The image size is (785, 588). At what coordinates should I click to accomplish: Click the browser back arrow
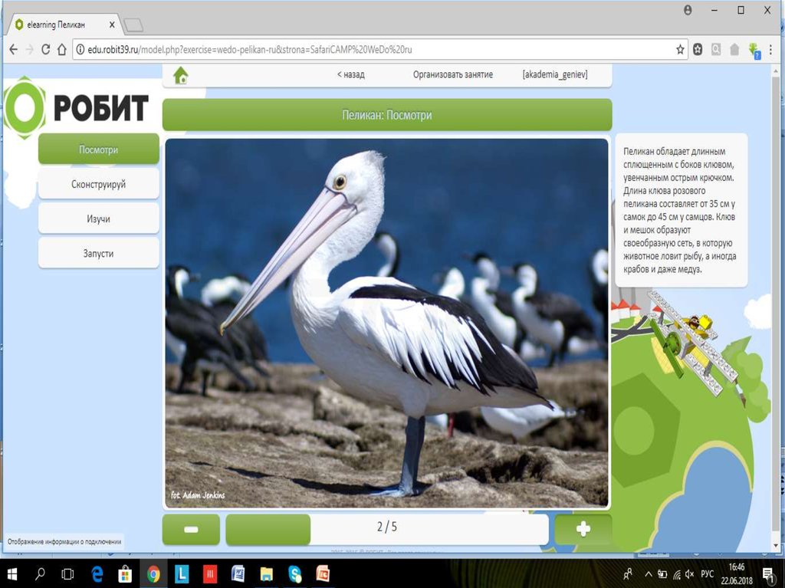pyautogui.click(x=13, y=49)
